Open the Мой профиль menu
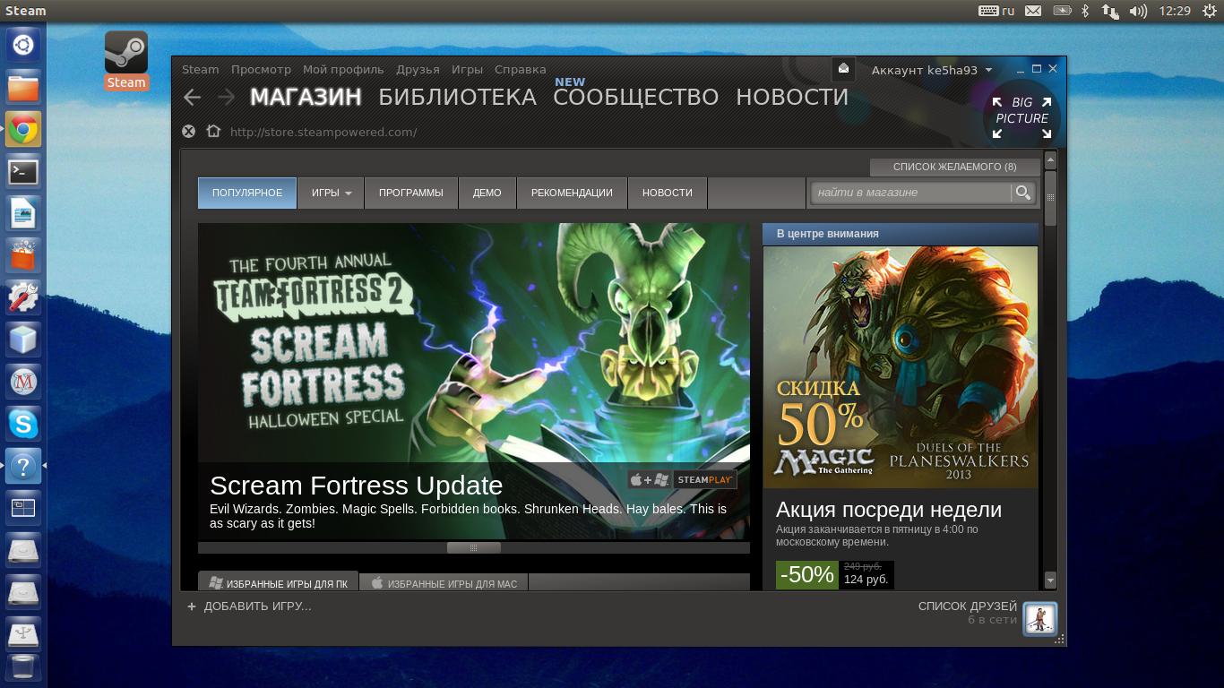Screen dimensions: 1224x688 343,69
